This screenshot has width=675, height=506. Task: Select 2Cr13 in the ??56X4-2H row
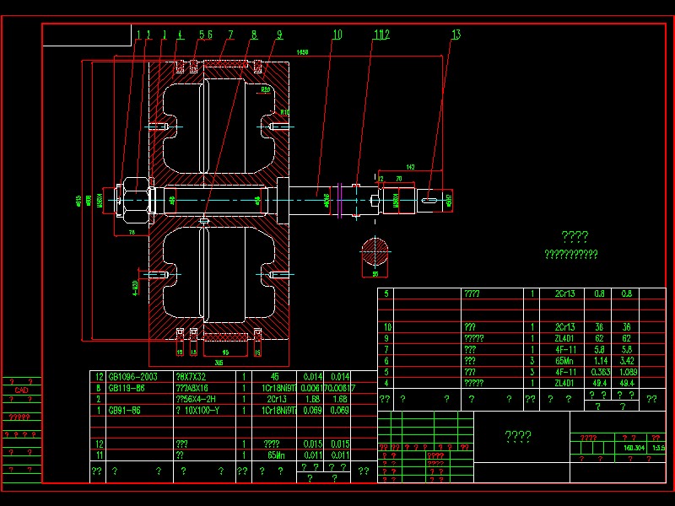[277, 399]
